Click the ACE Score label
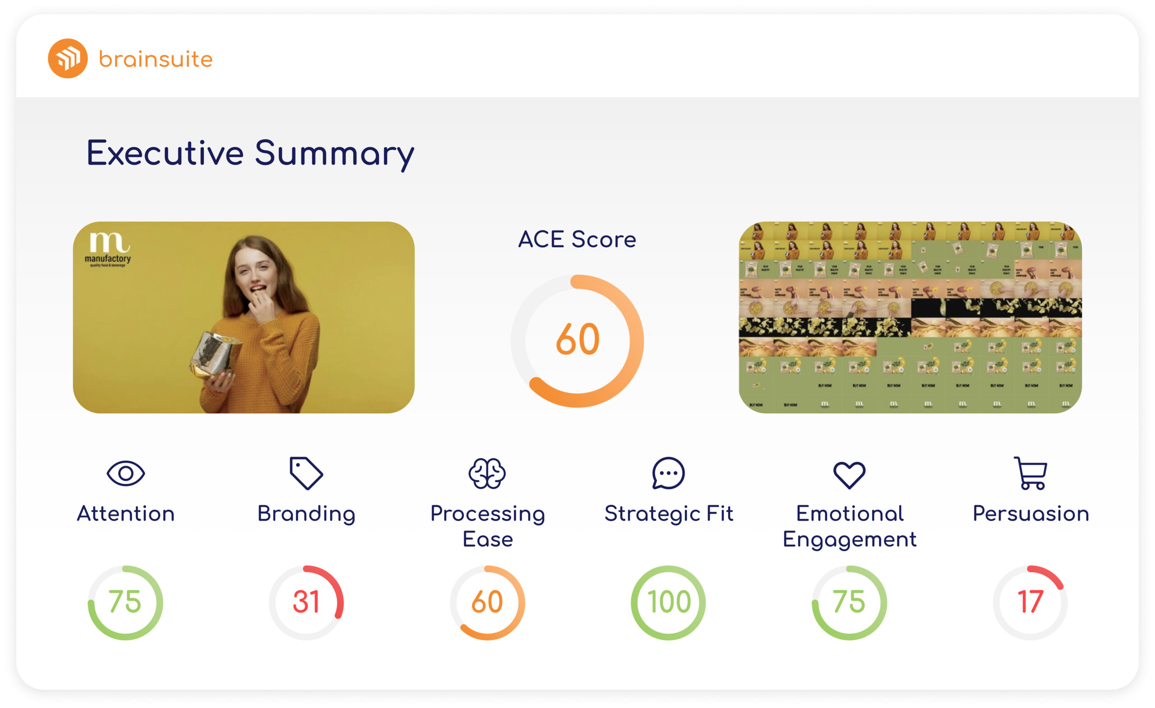Screen dimensions: 1155x708 577,239
